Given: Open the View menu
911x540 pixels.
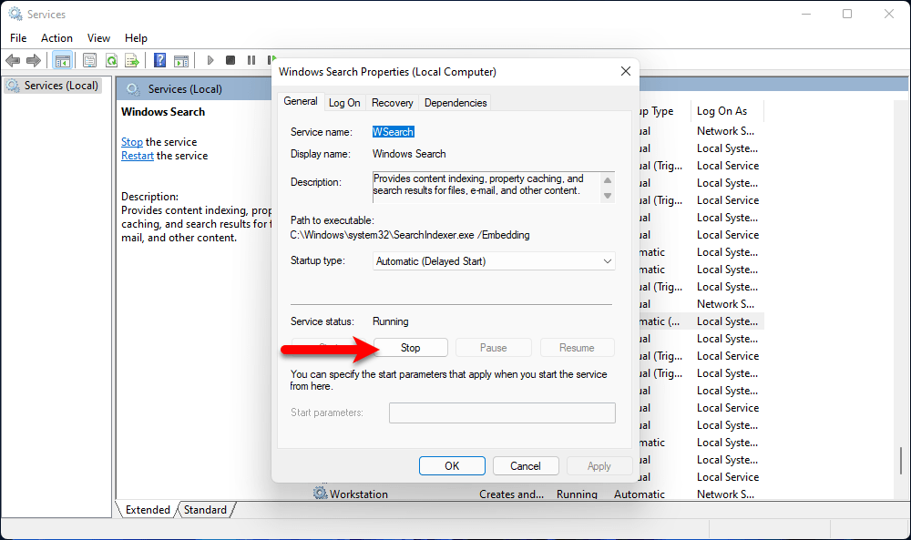Looking at the screenshot, I should click(x=98, y=37).
